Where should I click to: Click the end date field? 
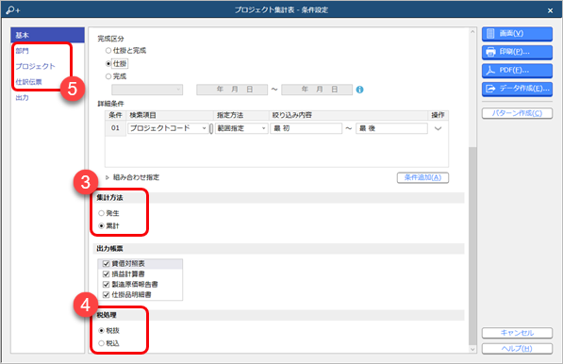(317, 90)
